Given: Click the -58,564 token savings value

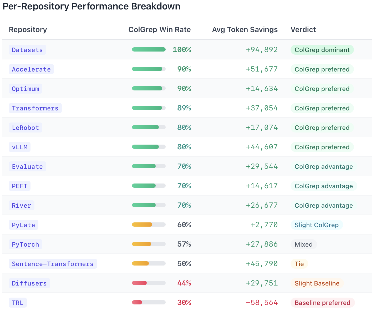Looking at the screenshot, I should point(262,303).
